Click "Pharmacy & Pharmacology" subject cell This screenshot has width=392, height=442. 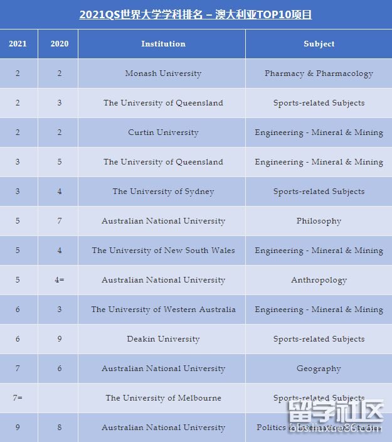[319, 73]
